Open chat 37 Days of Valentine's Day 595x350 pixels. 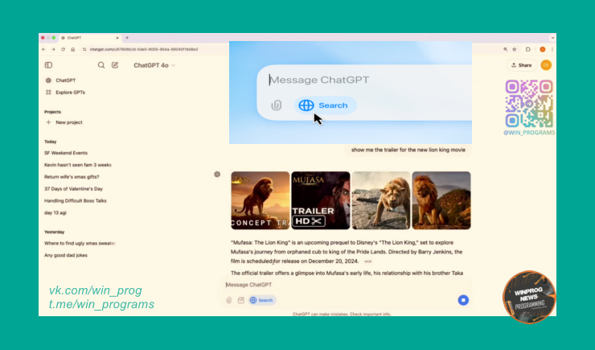74,188
